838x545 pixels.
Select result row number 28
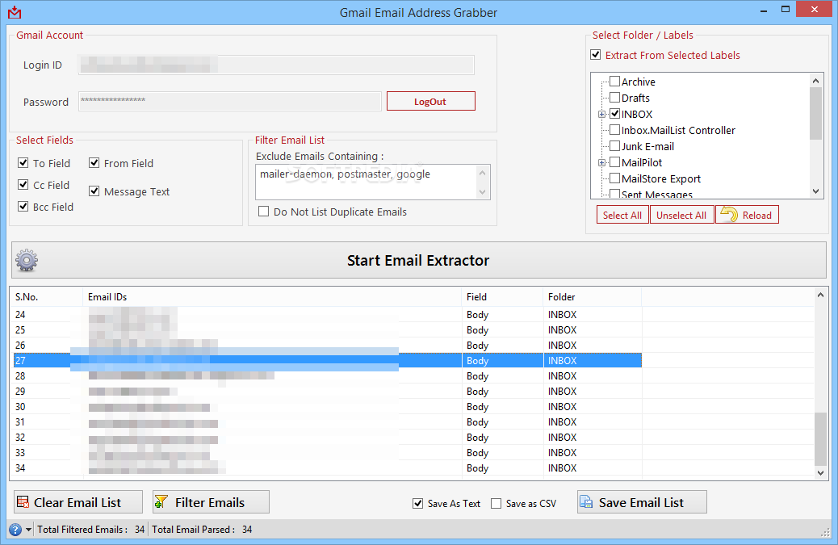[x=328, y=375]
